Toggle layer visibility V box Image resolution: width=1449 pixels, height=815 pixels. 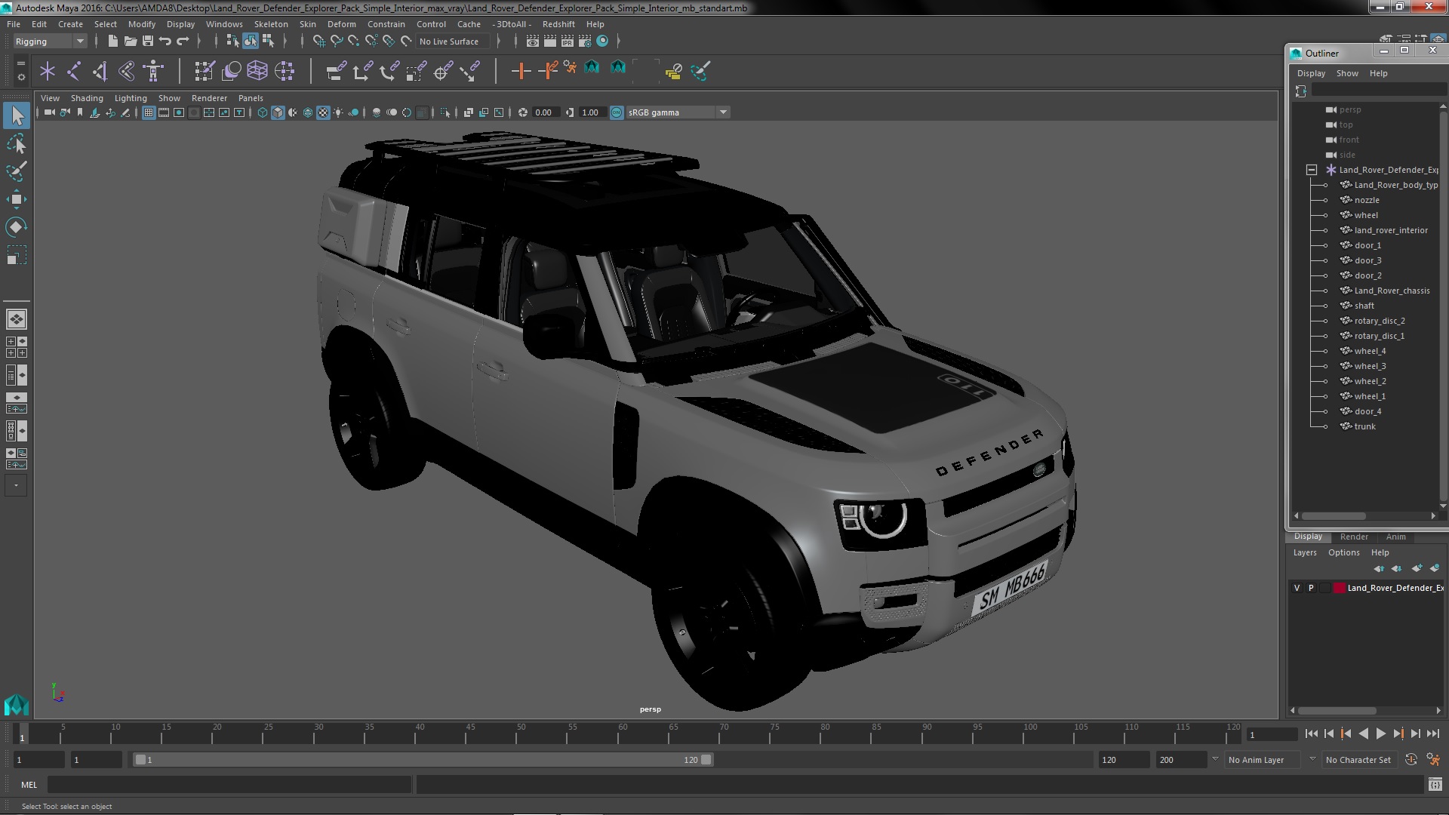1297,588
